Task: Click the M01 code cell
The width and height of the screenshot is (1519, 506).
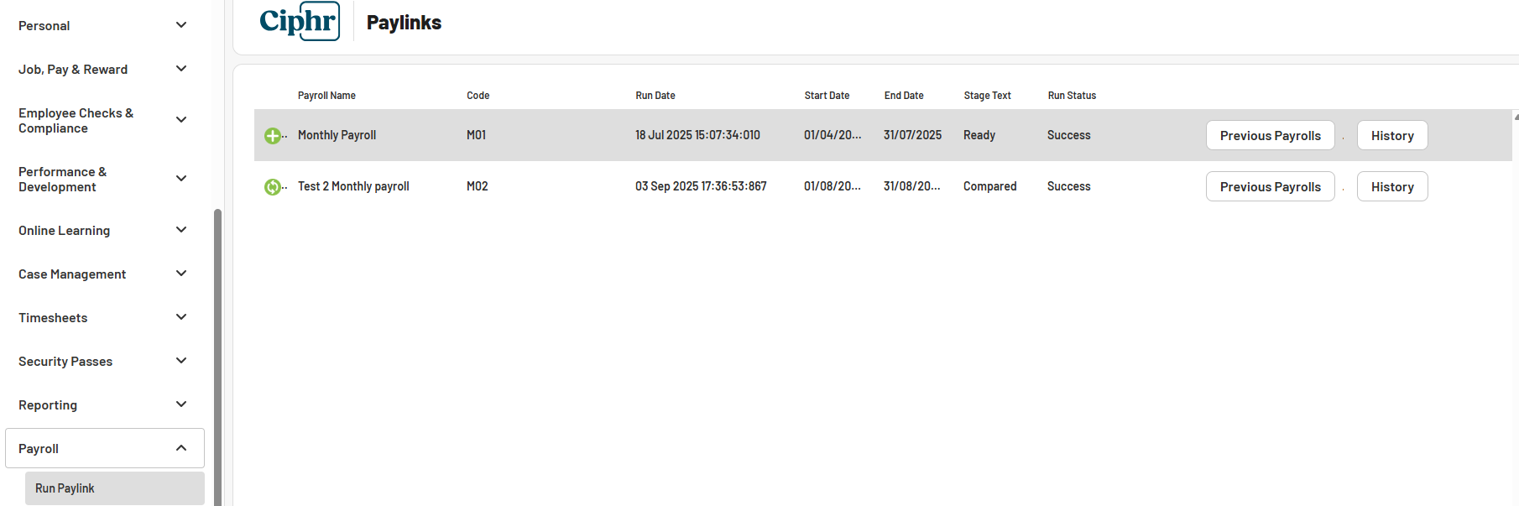Action: [x=476, y=135]
